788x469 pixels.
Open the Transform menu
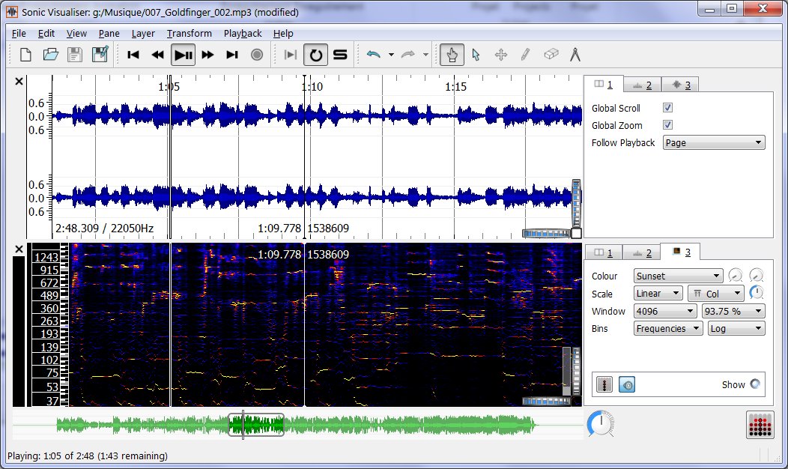[x=190, y=33]
